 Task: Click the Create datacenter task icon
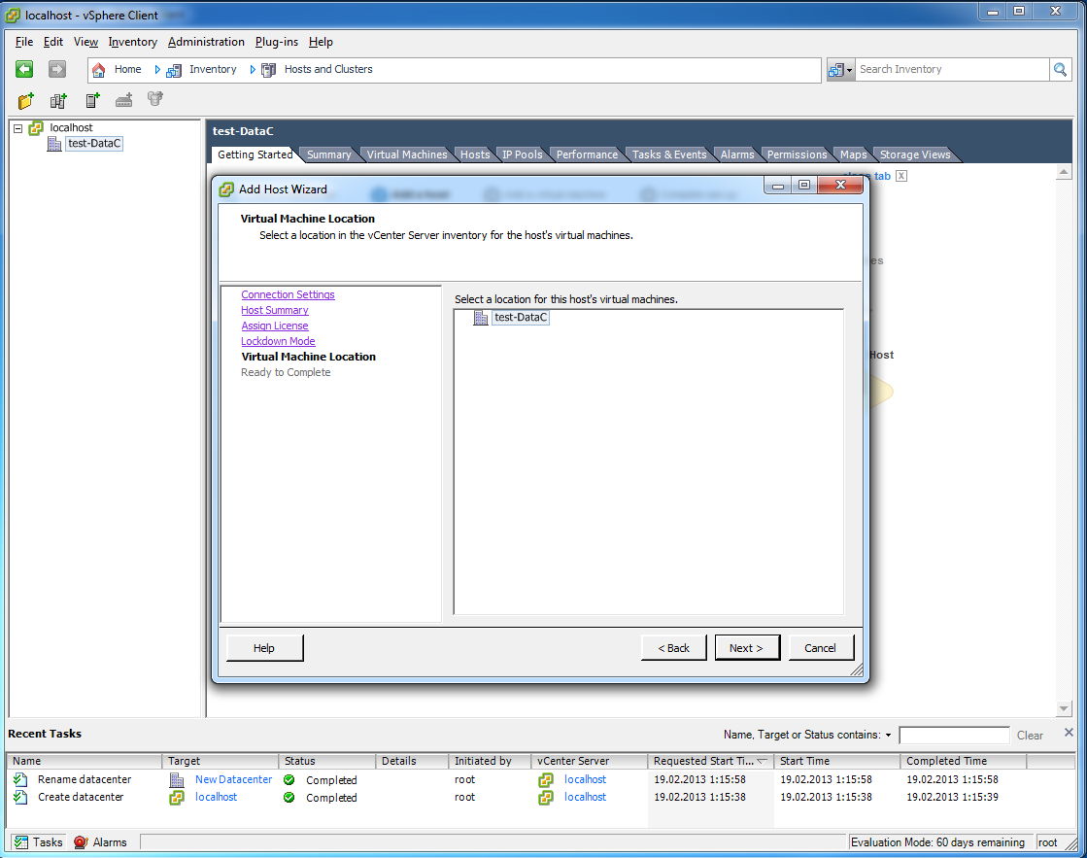pyautogui.click(x=20, y=798)
